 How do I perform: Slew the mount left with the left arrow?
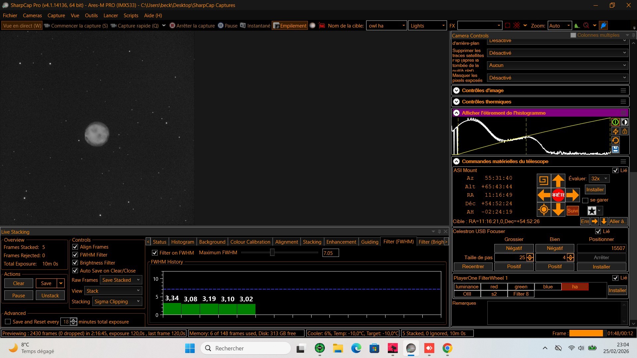point(544,195)
